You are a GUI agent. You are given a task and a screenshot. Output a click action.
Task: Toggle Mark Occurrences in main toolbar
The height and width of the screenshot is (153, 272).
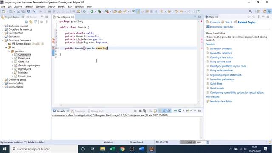point(138,11)
